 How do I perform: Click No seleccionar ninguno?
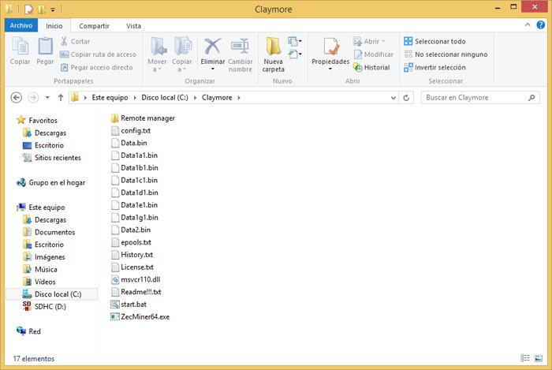[x=446, y=54]
